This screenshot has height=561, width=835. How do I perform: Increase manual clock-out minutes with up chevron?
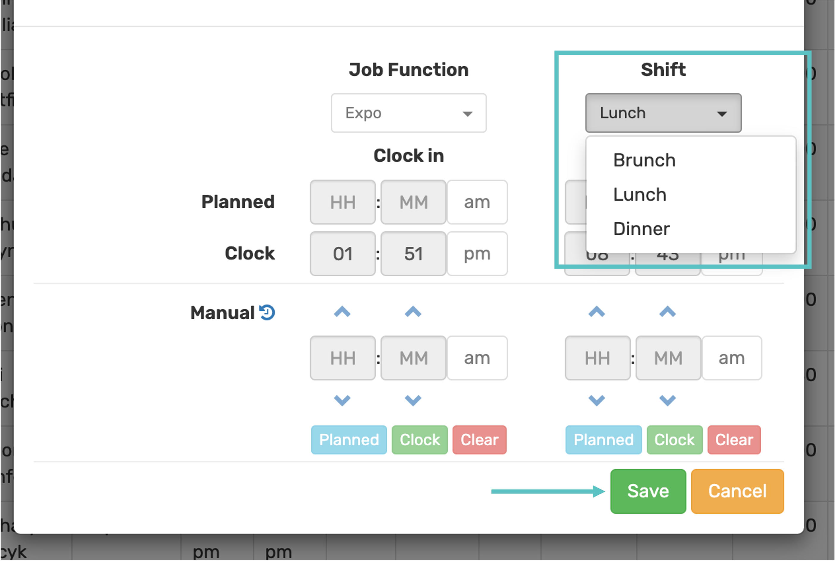(x=668, y=312)
